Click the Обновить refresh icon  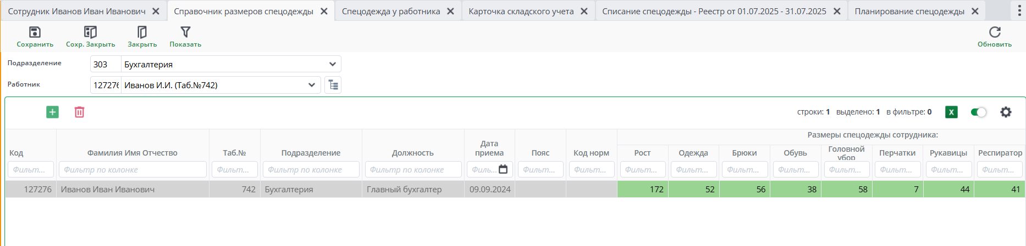click(994, 32)
